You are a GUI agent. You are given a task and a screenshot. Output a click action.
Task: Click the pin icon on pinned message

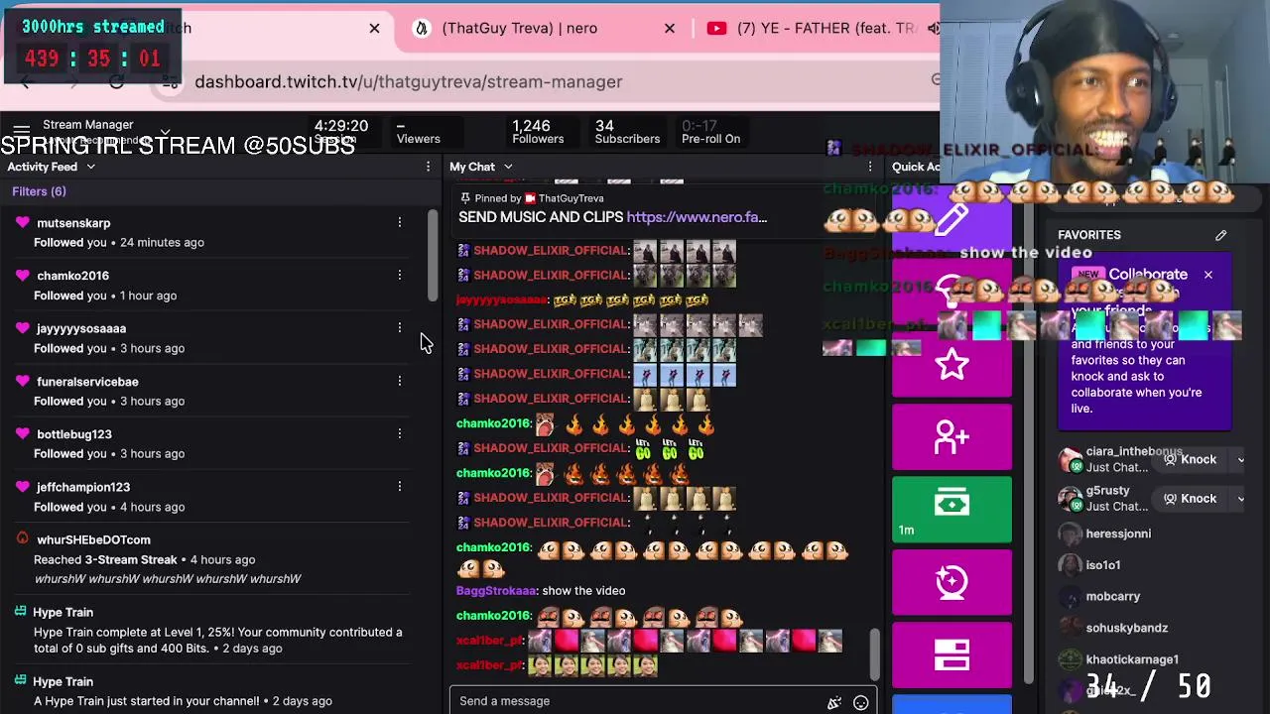[x=464, y=198]
